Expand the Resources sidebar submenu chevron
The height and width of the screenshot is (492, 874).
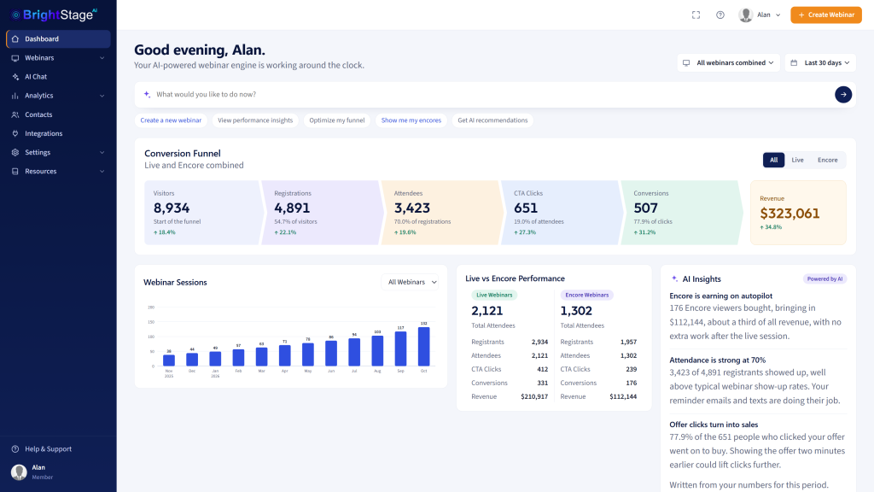(x=102, y=171)
